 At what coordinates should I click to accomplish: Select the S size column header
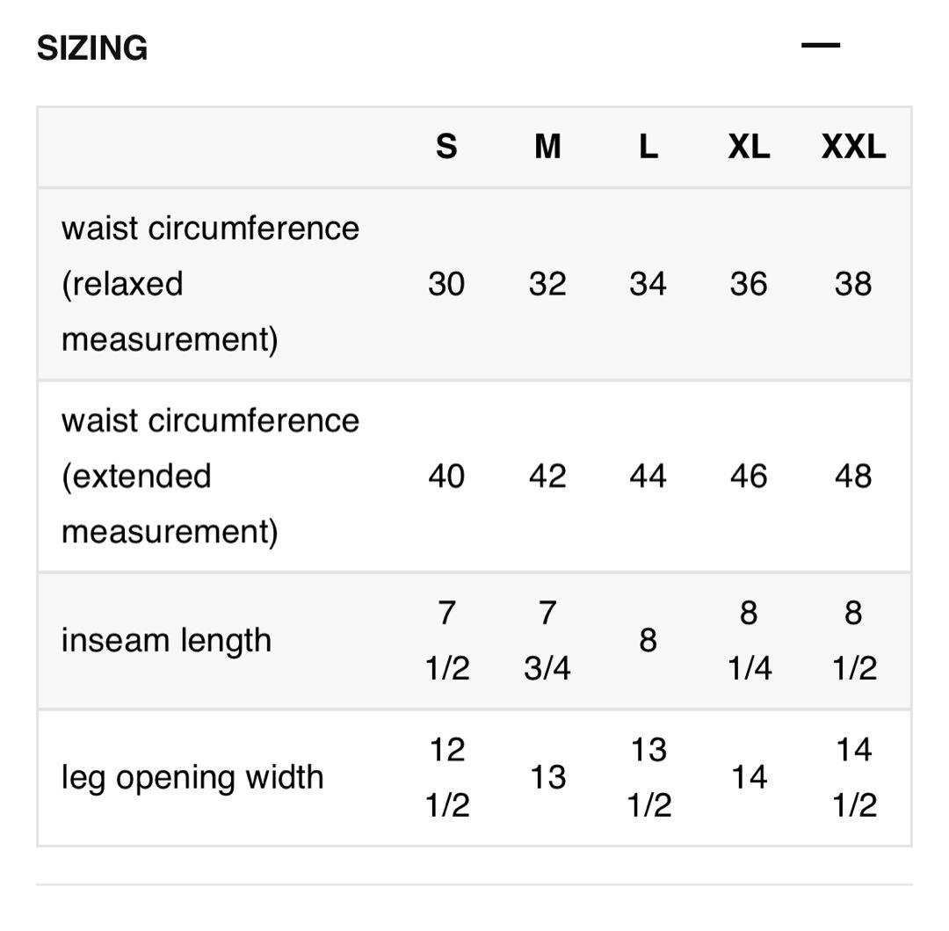coord(446,147)
